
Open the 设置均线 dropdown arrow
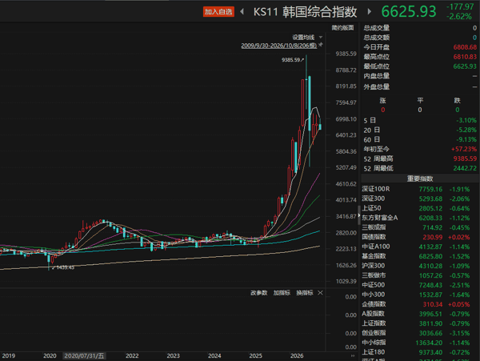321,38
